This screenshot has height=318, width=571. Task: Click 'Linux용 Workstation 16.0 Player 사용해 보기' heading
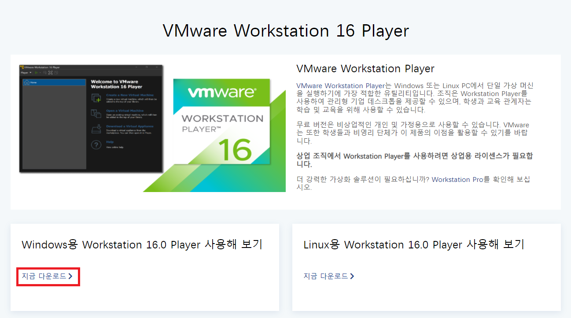(x=414, y=244)
